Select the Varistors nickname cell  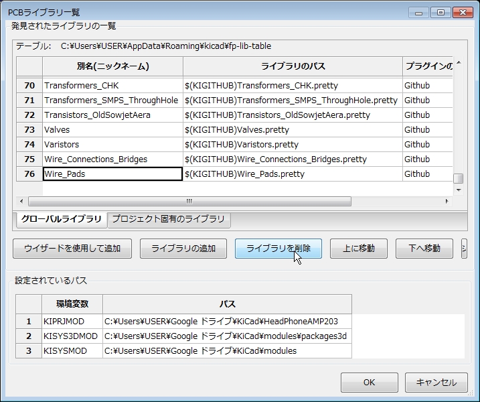112,144
